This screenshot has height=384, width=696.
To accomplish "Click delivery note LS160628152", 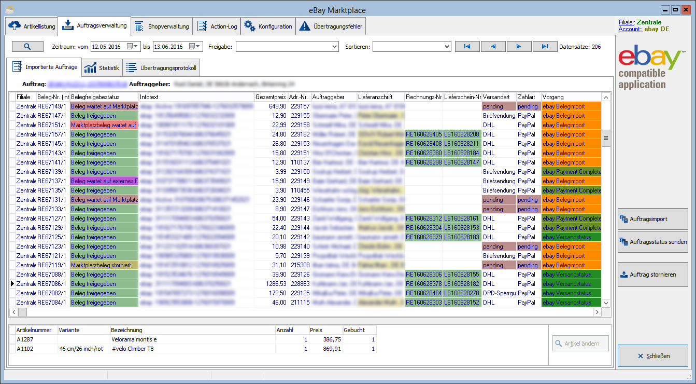I will click(x=462, y=303).
